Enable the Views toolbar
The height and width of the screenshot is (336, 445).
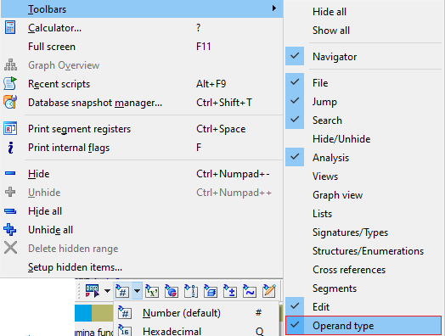pyautogui.click(x=363, y=176)
